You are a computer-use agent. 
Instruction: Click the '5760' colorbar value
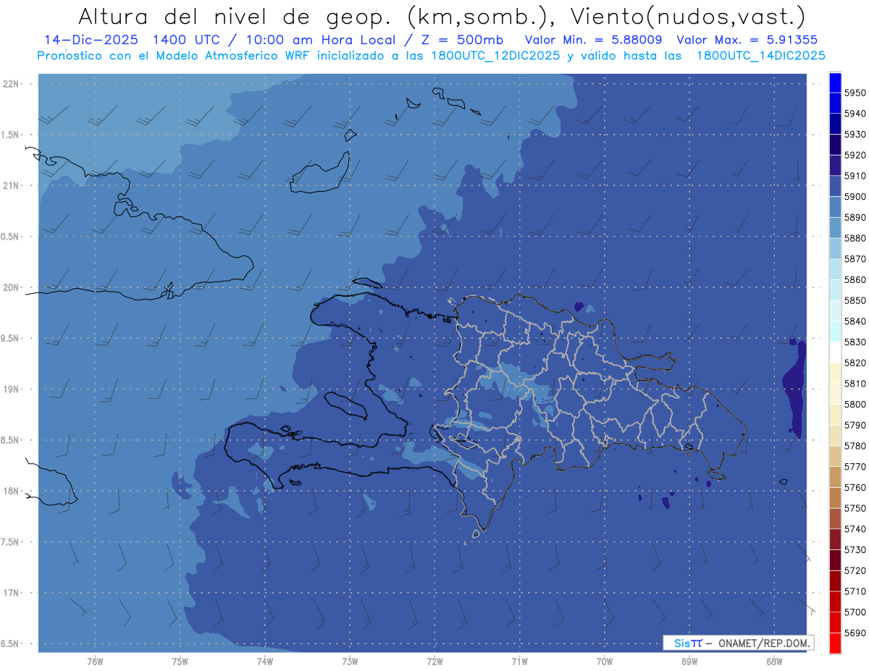point(855,487)
